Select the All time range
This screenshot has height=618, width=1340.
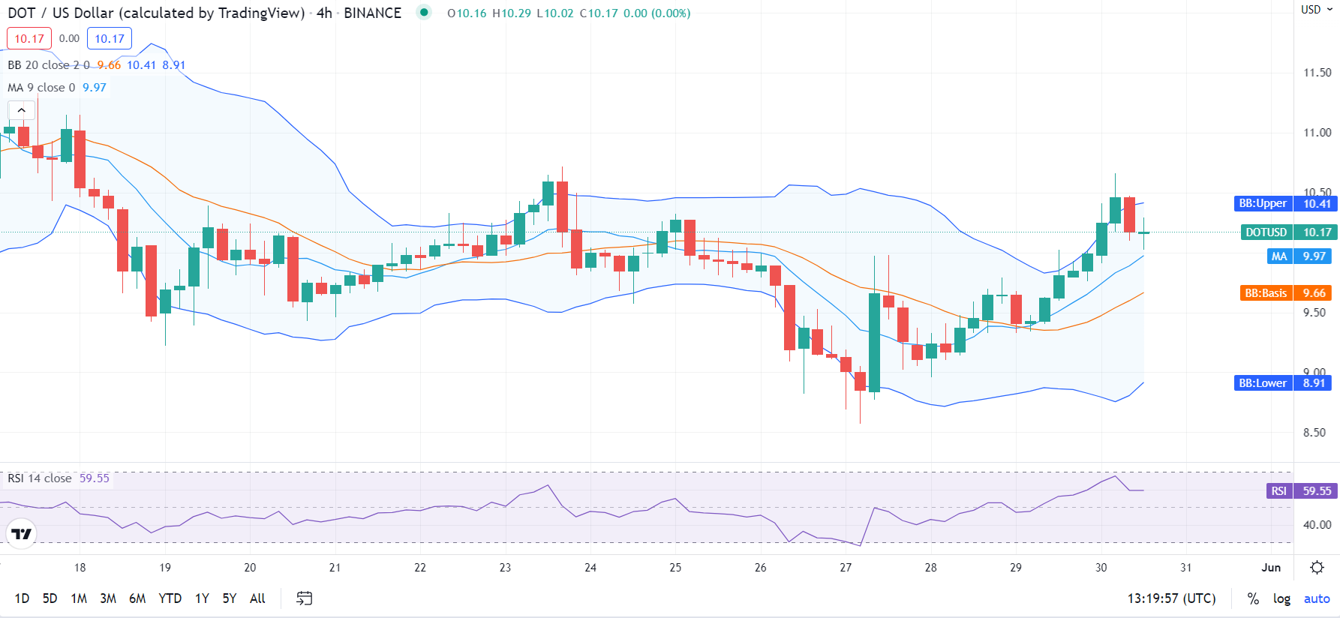[257, 598]
